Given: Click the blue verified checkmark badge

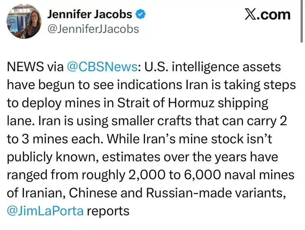Looking at the screenshot, I should (x=141, y=15).
